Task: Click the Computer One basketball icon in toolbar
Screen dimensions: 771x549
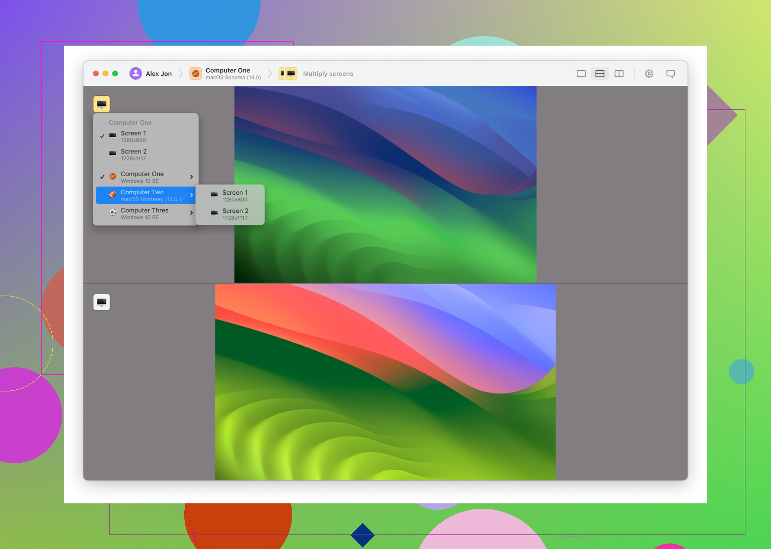Action: coord(196,74)
